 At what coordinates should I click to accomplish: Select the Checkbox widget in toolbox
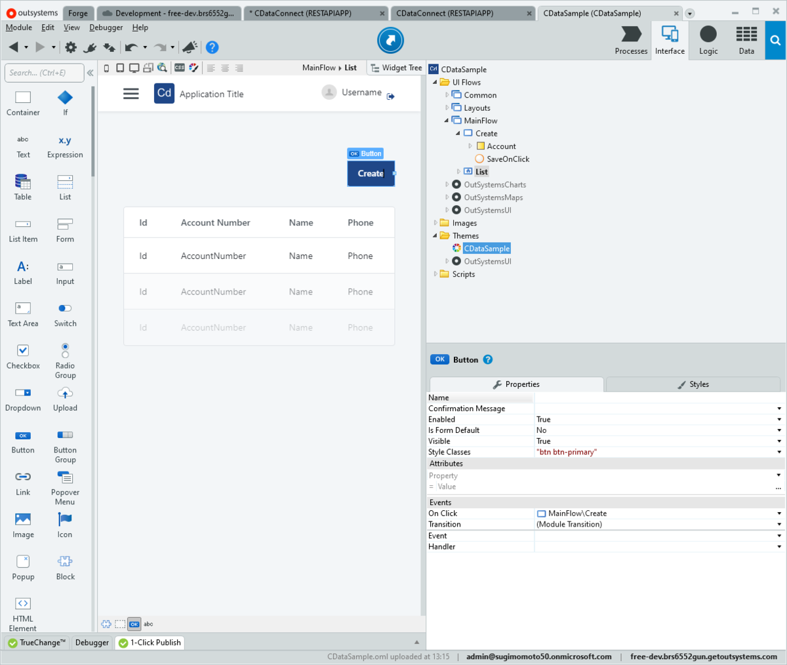[23, 355]
